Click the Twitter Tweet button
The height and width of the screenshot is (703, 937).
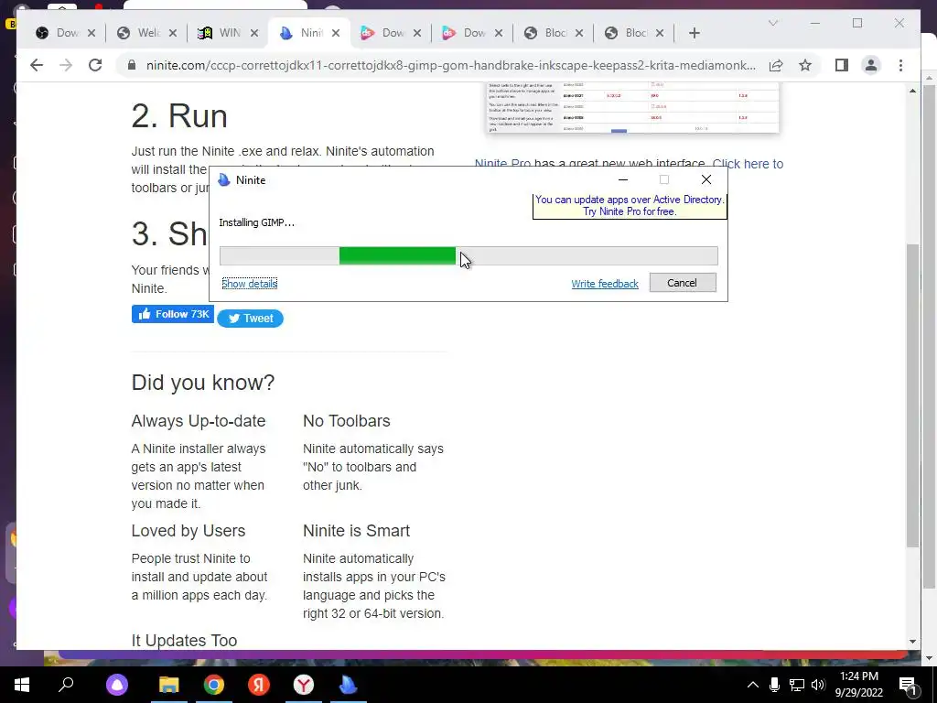coord(250,318)
